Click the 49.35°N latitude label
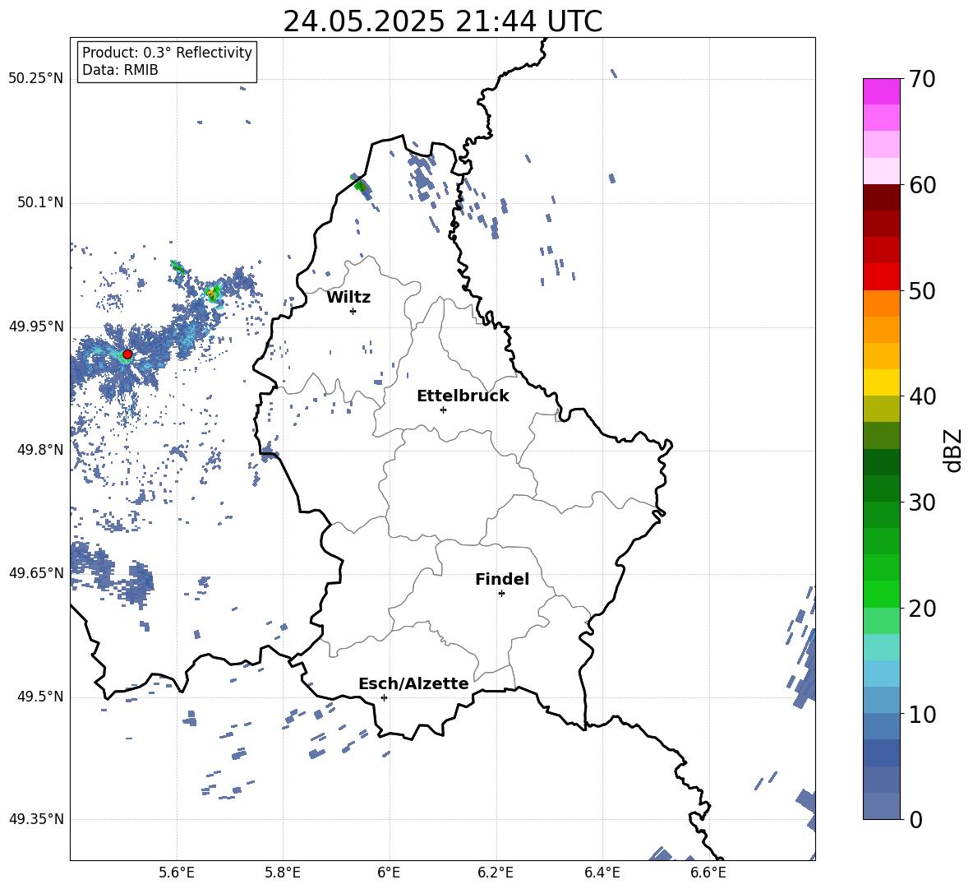Viewport: 973px width, 889px height. 36,819
